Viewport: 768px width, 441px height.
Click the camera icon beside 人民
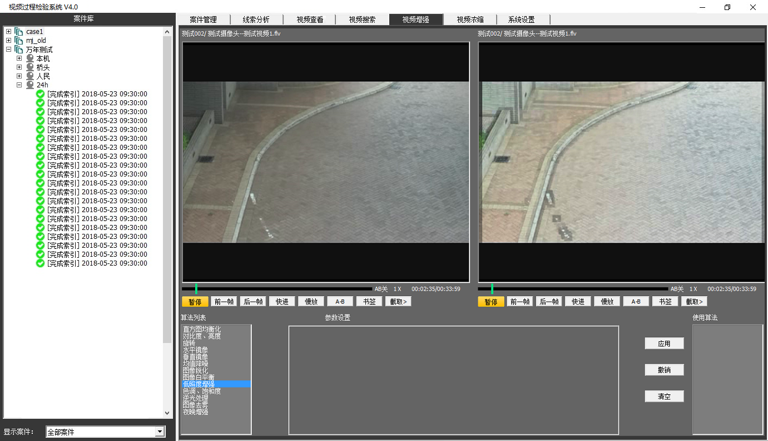[30, 76]
